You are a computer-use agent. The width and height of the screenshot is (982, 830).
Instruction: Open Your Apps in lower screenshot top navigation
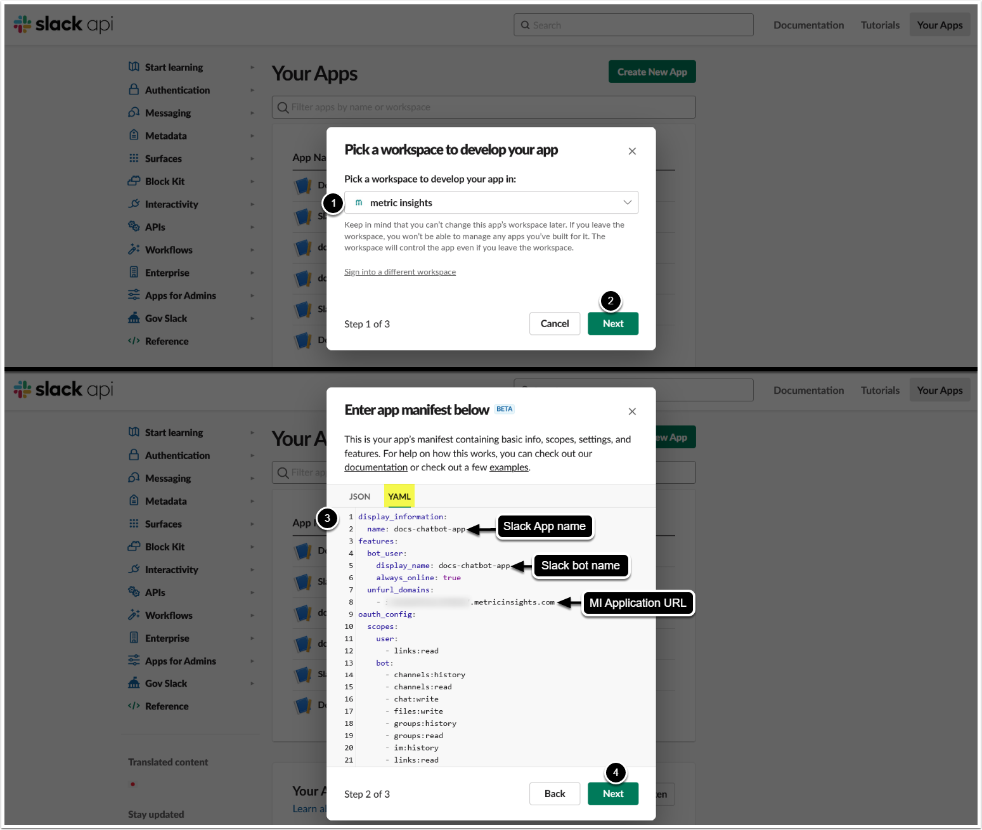click(940, 390)
